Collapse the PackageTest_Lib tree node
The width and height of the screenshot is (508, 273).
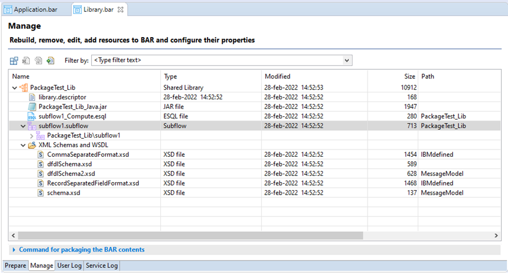(15, 88)
